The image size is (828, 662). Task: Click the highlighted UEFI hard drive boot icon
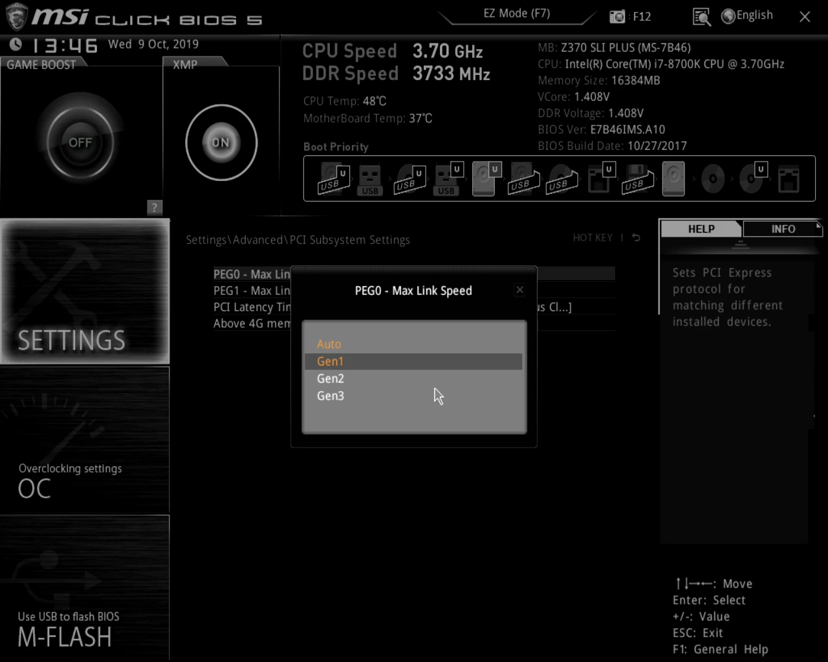coord(484,179)
